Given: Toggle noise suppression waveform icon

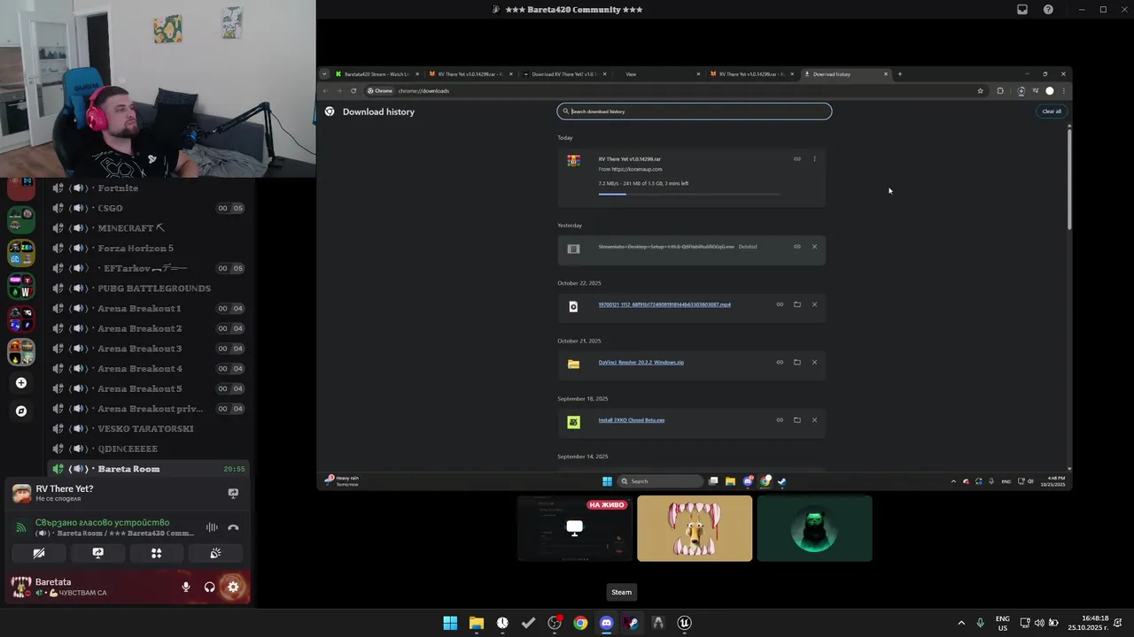Looking at the screenshot, I should pyautogui.click(x=212, y=527).
